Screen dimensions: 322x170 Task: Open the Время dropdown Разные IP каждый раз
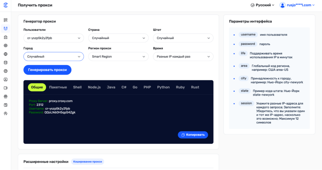[183, 57]
